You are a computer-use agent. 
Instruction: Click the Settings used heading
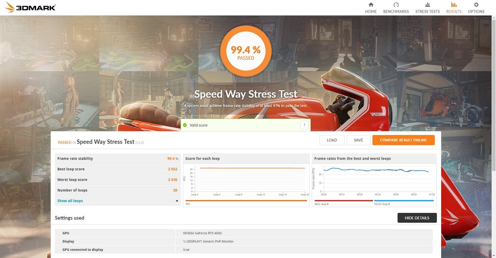70,218
